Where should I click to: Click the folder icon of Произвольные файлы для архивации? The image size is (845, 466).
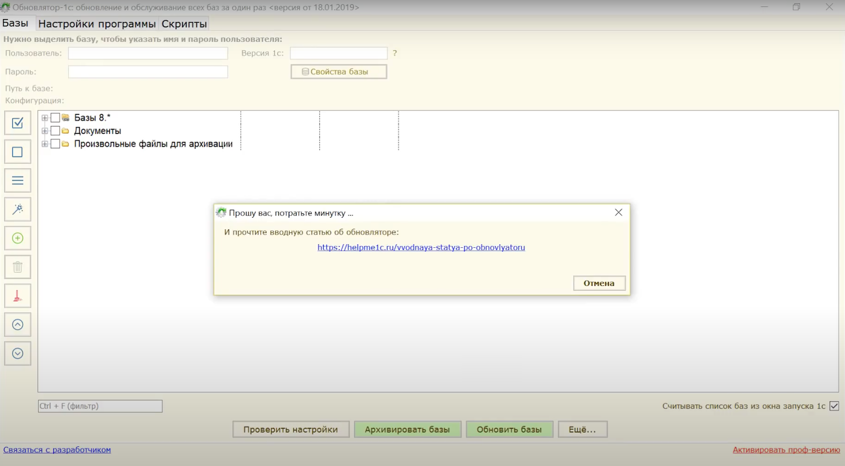(65, 144)
